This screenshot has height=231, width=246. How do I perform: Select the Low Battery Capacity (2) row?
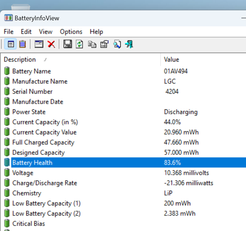(x=123, y=214)
